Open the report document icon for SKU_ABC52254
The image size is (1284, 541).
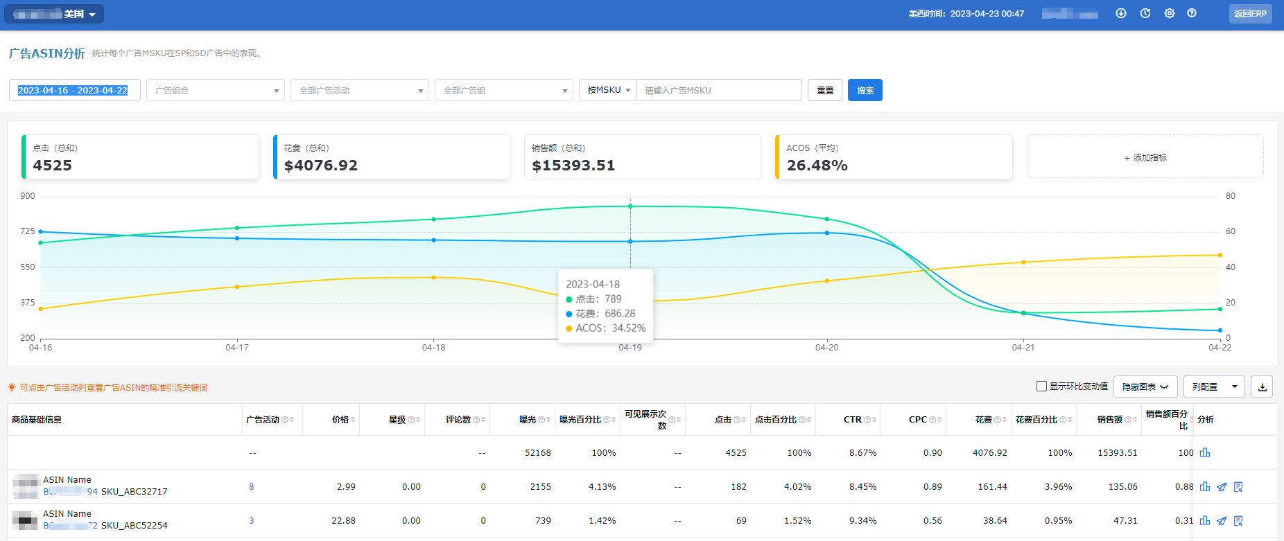point(1238,521)
